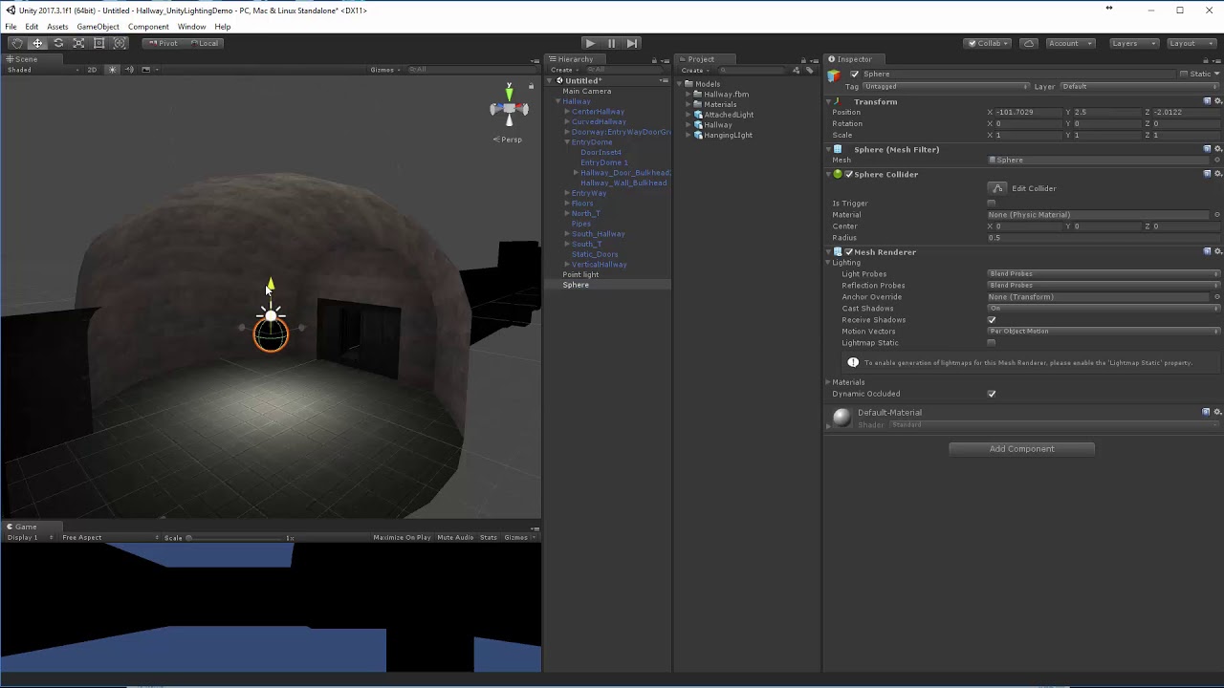Open the Tag dropdown

947,87
